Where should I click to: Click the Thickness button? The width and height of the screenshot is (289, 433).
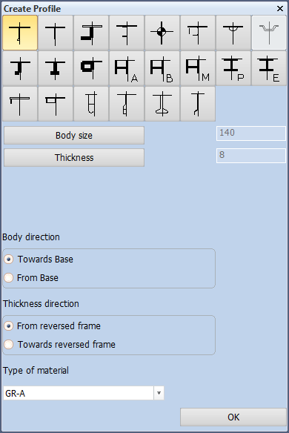click(x=74, y=158)
